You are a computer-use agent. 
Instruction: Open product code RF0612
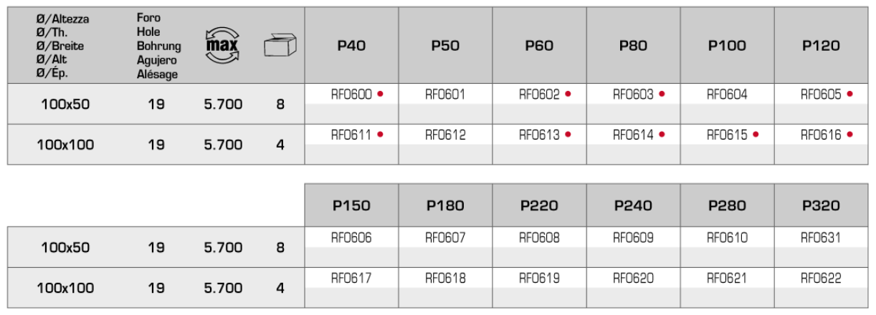(445, 134)
